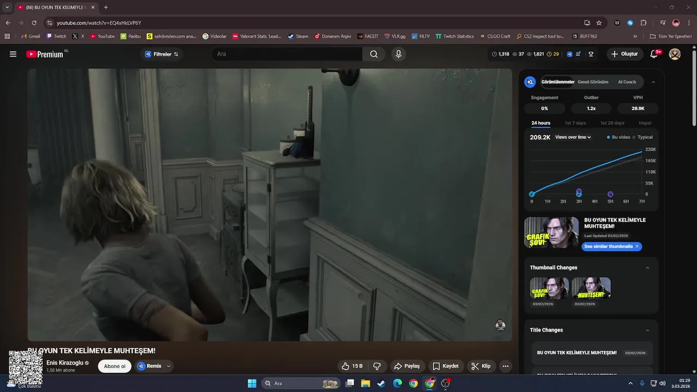Toggle the Typical legend series
The width and height of the screenshot is (697, 392).
pos(643,137)
